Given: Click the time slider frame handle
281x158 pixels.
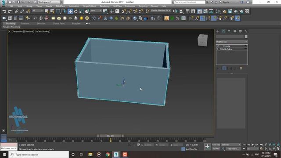Looking at the screenshot, I should (x=110, y=136).
